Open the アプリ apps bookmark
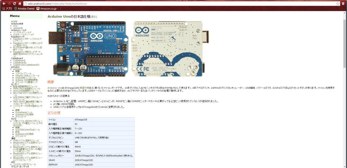Screen dimensions: 347x168 [x=7, y=9]
